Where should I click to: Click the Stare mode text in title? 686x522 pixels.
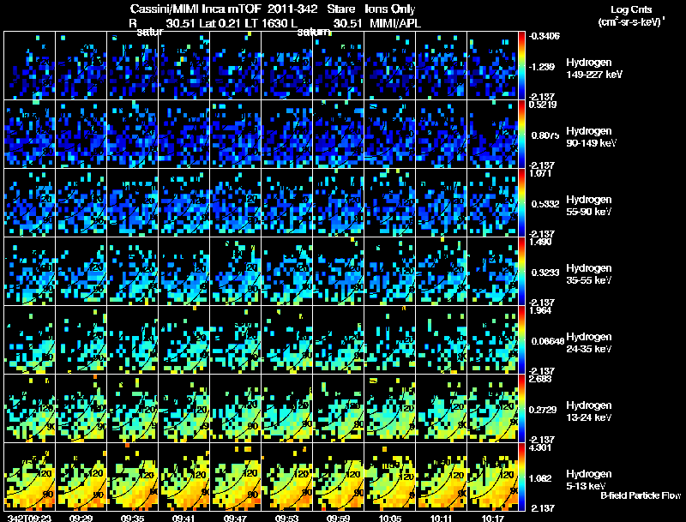(340, 9)
